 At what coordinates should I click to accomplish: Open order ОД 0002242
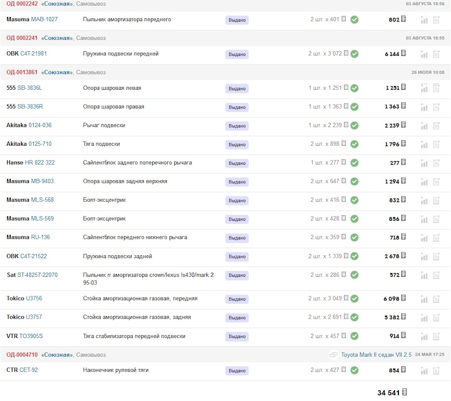tap(22, 4)
